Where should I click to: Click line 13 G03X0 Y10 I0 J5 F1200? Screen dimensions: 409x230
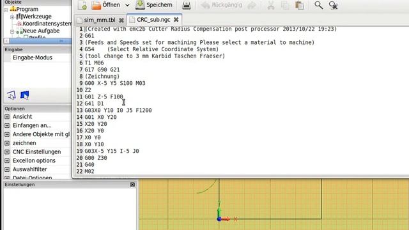[118, 111]
